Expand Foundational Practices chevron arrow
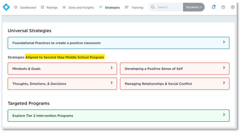Screen dimensions: 241x133 [224, 42]
